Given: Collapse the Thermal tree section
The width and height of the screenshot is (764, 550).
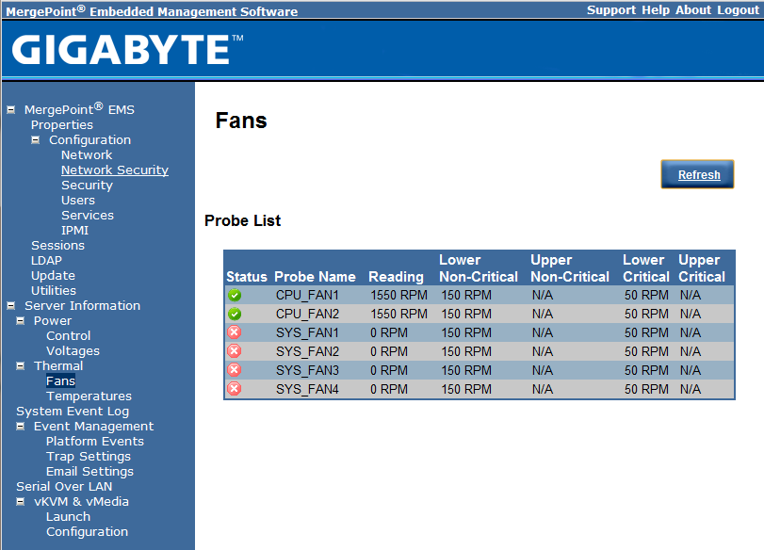Looking at the screenshot, I should (x=21, y=366).
